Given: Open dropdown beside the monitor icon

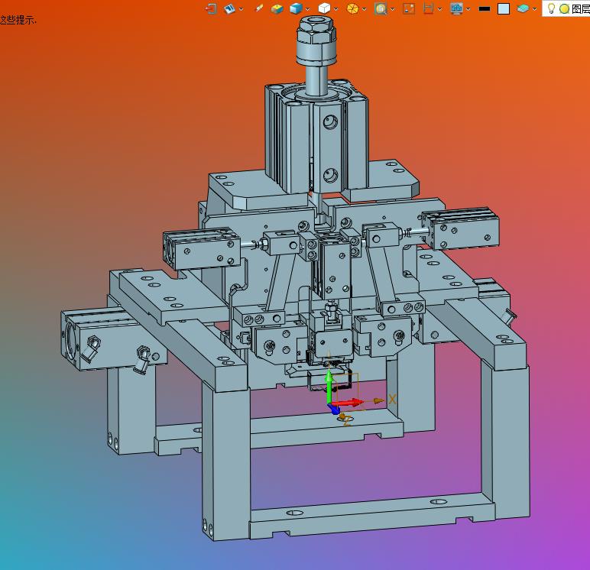Looking at the screenshot, I should [468, 9].
